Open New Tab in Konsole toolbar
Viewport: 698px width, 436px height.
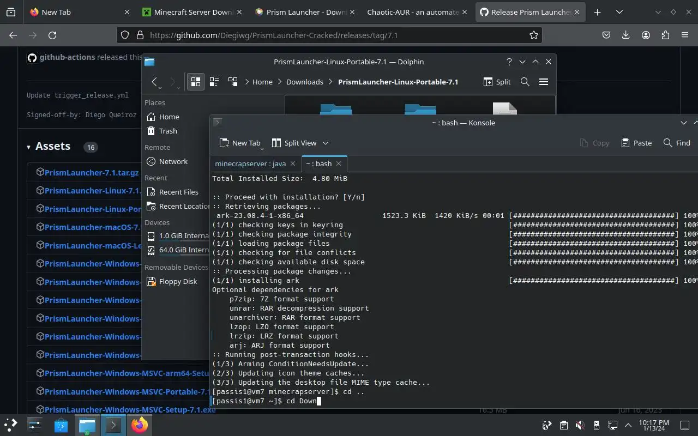tap(240, 143)
